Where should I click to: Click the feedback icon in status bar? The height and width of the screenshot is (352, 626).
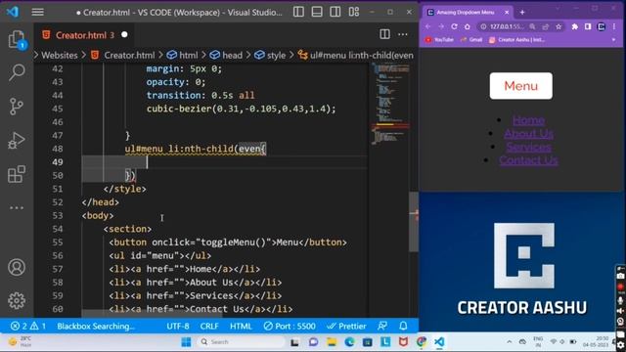[x=382, y=326]
